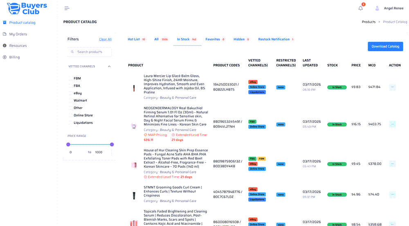Open the notifications bell
Image resolution: width=409 pixels, height=226 pixels.
click(360, 8)
